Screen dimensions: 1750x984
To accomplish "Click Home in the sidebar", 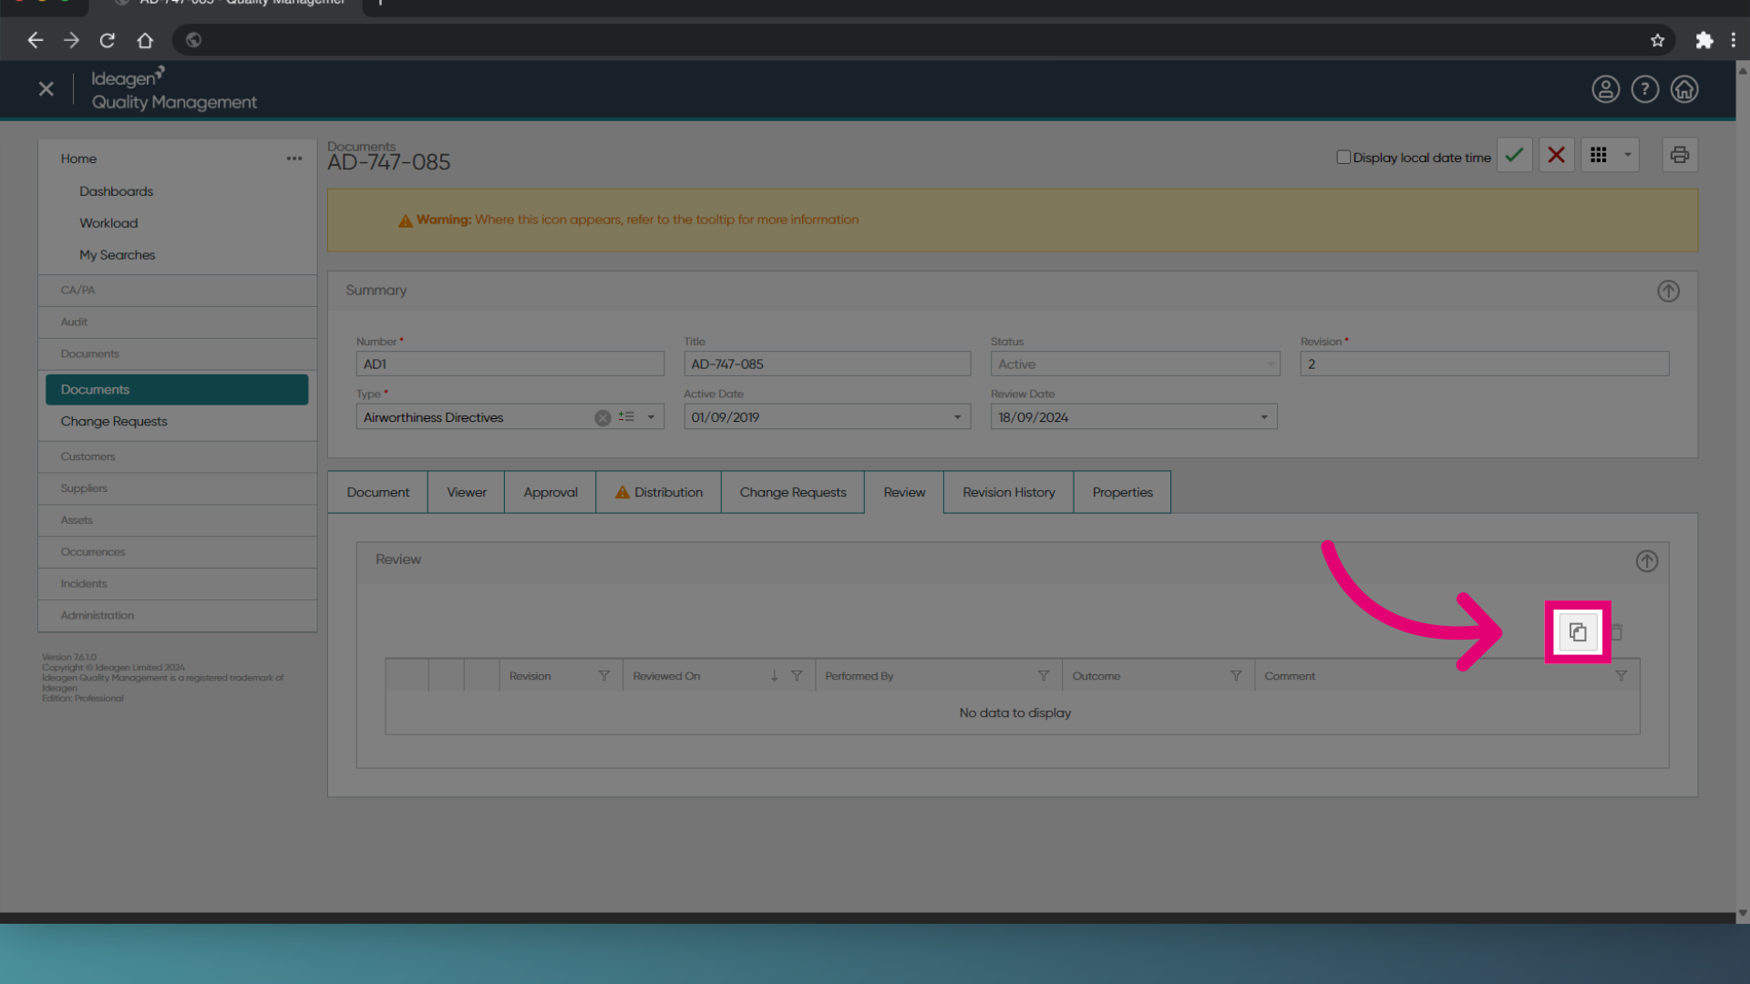I will tap(78, 159).
